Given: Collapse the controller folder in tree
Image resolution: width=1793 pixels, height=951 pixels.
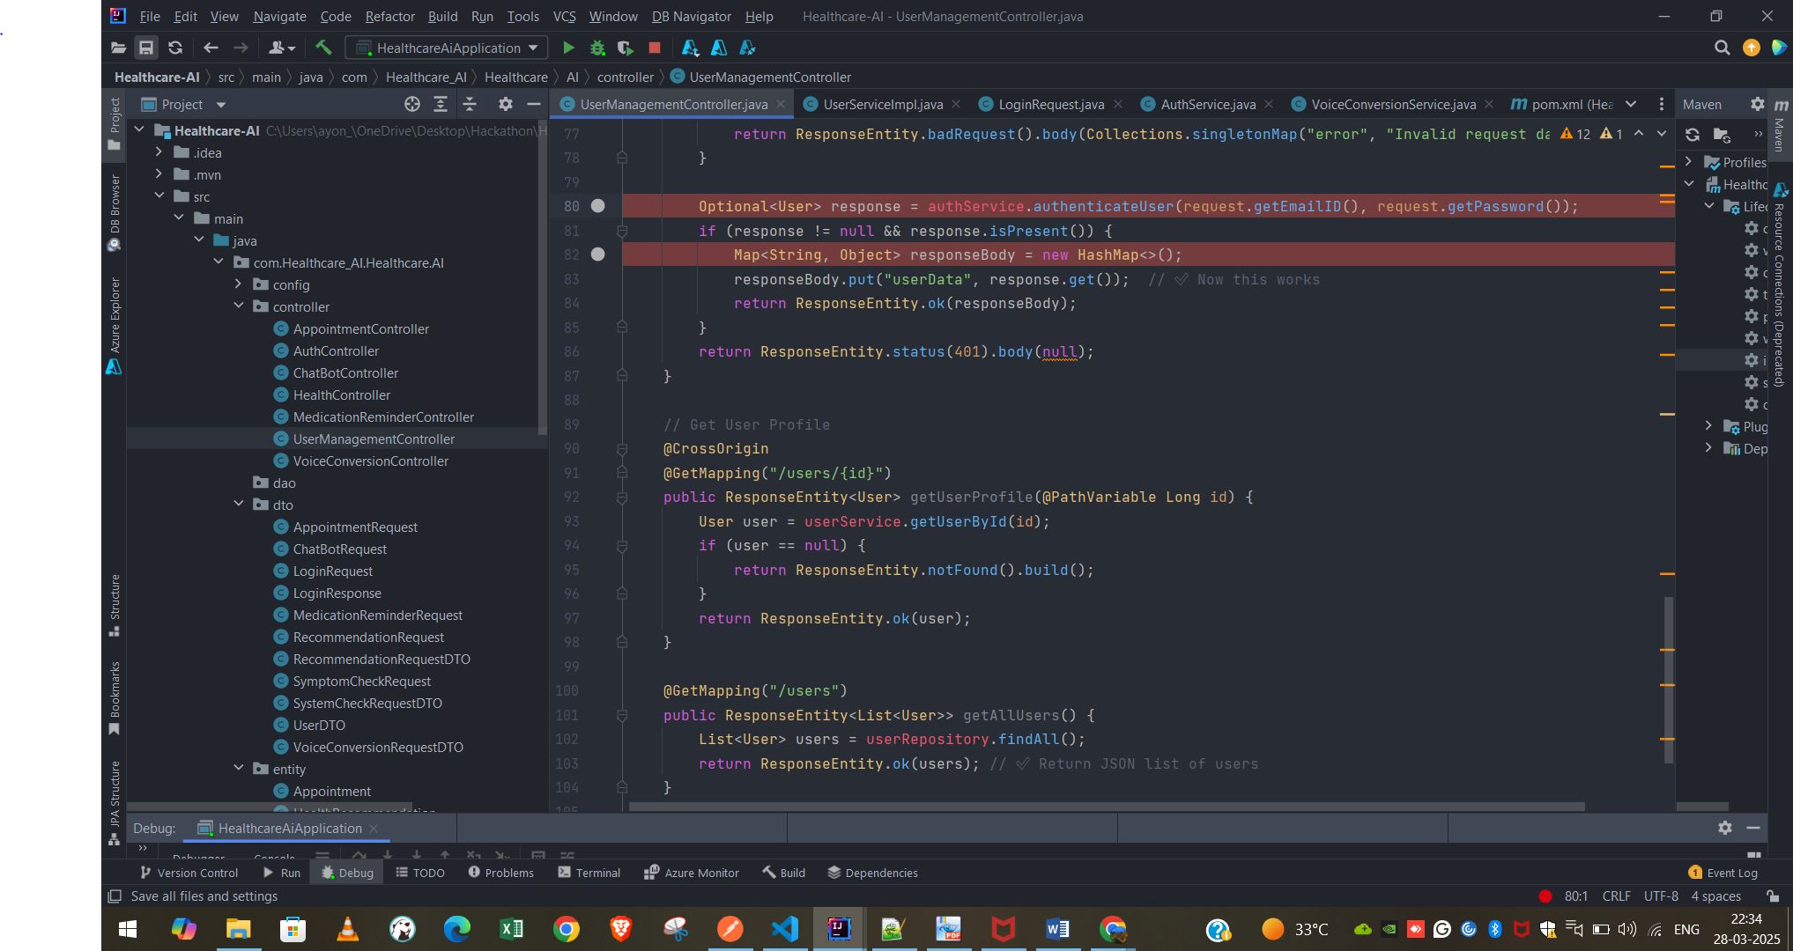Looking at the screenshot, I should 239,306.
